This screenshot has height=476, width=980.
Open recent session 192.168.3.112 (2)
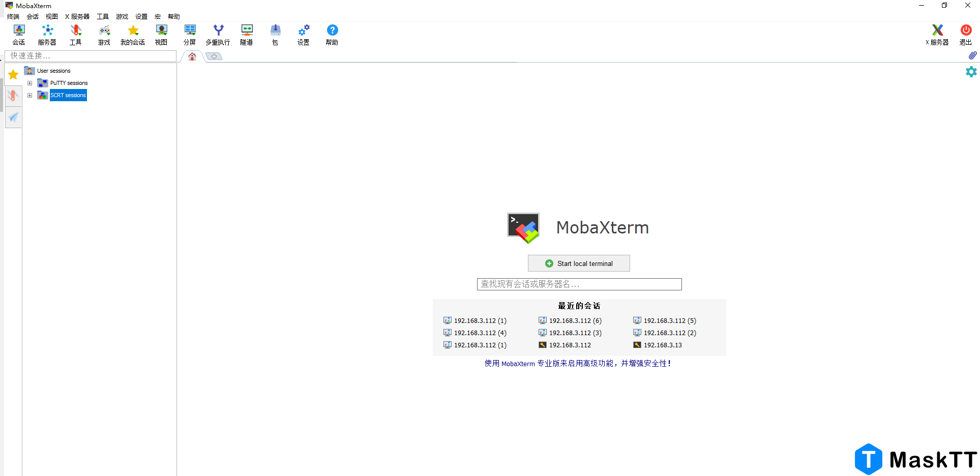coord(665,333)
